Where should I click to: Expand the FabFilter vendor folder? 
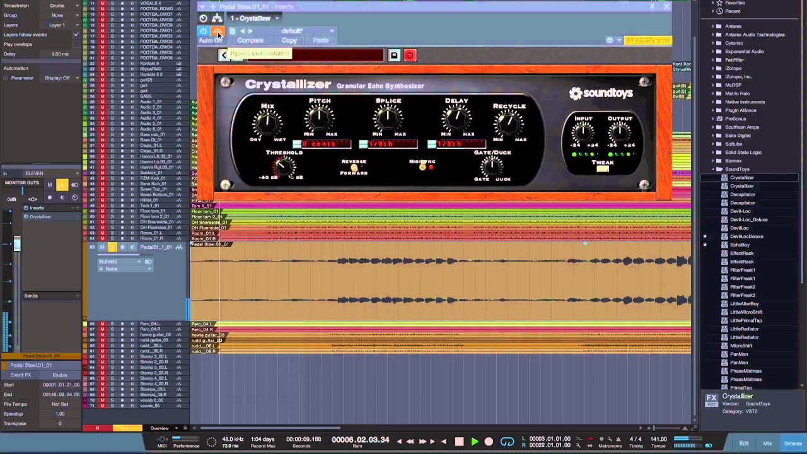[713, 60]
